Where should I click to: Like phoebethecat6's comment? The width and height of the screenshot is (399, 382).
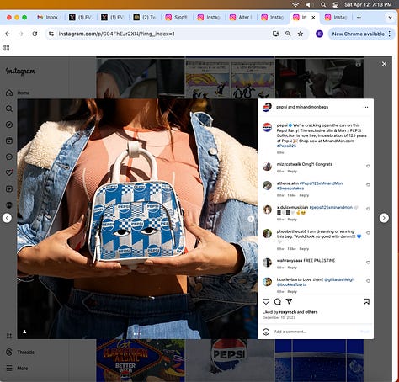pyautogui.click(x=368, y=233)
